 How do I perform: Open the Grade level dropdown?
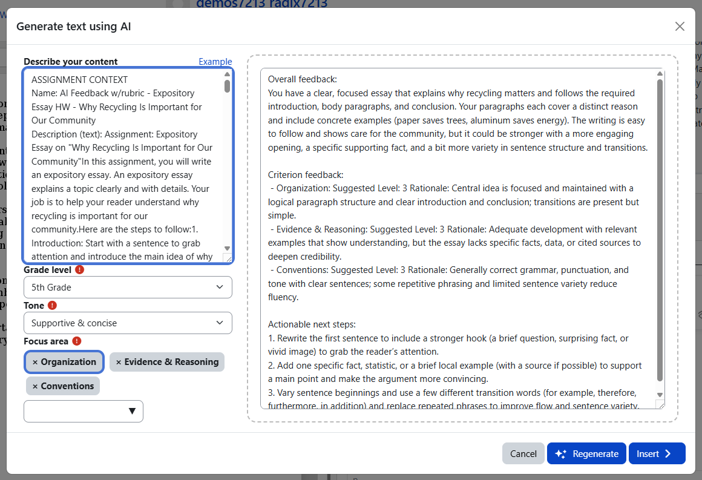[128, 287]
